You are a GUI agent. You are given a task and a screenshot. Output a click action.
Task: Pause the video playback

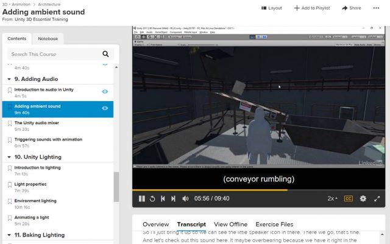142,198
